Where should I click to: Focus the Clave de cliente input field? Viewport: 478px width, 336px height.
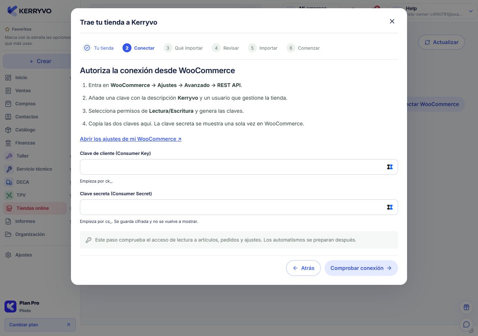pyautogui.click(x=239, y=167)
